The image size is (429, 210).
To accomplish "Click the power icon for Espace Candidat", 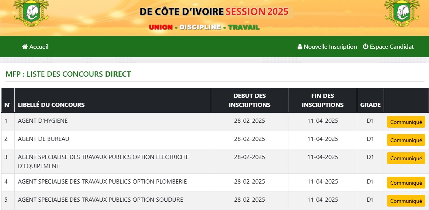I will click(x=366, y=47).
